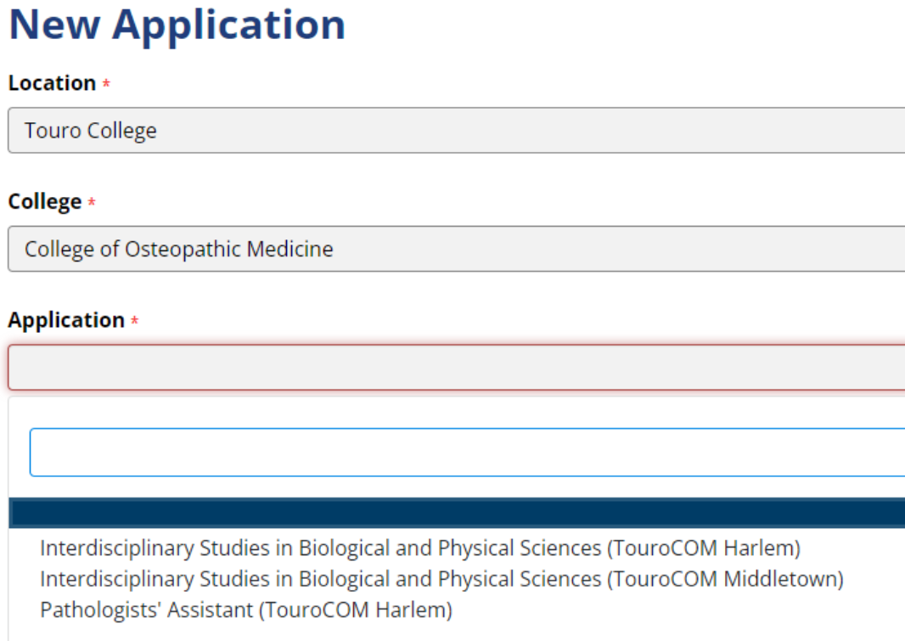Click the College field label
The image size is (905, 641).
tap(45, 202)
